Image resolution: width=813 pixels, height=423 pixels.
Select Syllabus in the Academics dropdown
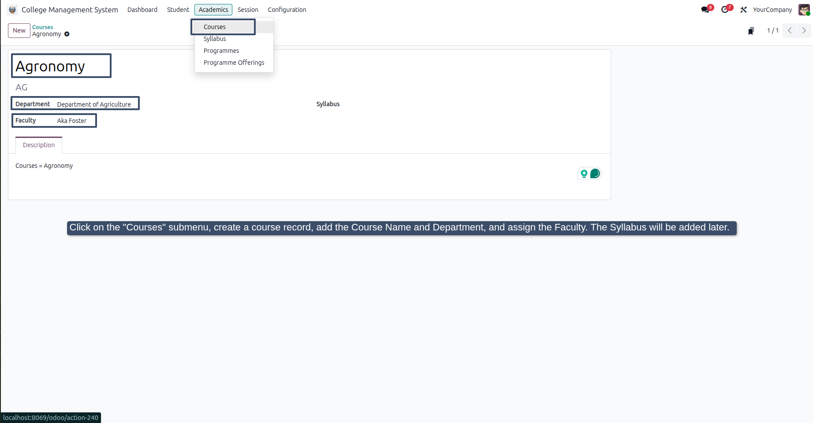[x=234, y=39]
